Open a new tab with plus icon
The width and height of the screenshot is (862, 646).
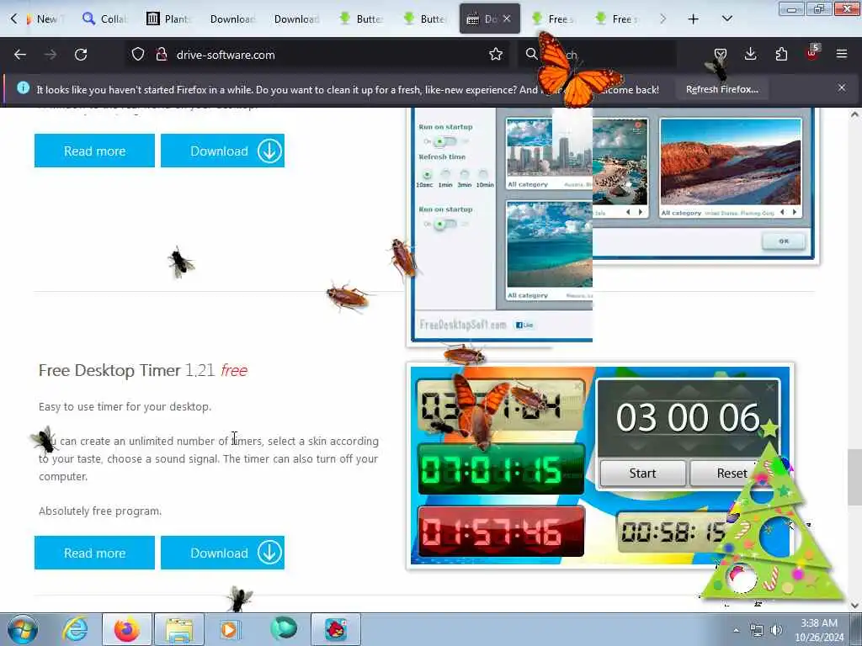point(694,19)
